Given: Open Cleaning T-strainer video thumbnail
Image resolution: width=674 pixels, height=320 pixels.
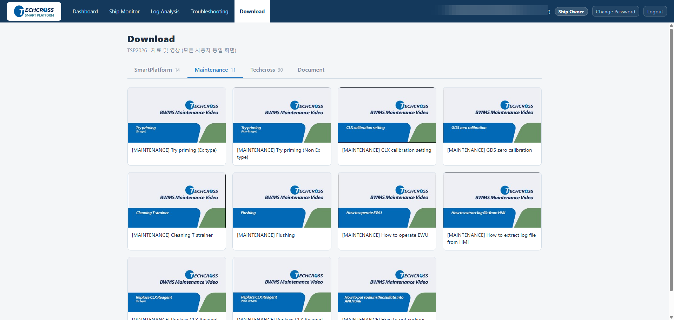Looking at the screenshot, I should pos(177,200).
